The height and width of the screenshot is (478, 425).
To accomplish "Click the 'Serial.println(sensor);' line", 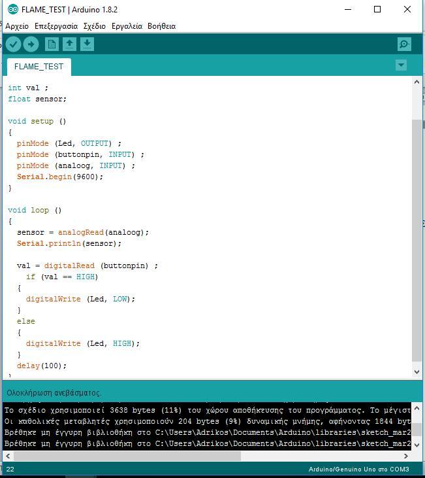I will point(69,243).
